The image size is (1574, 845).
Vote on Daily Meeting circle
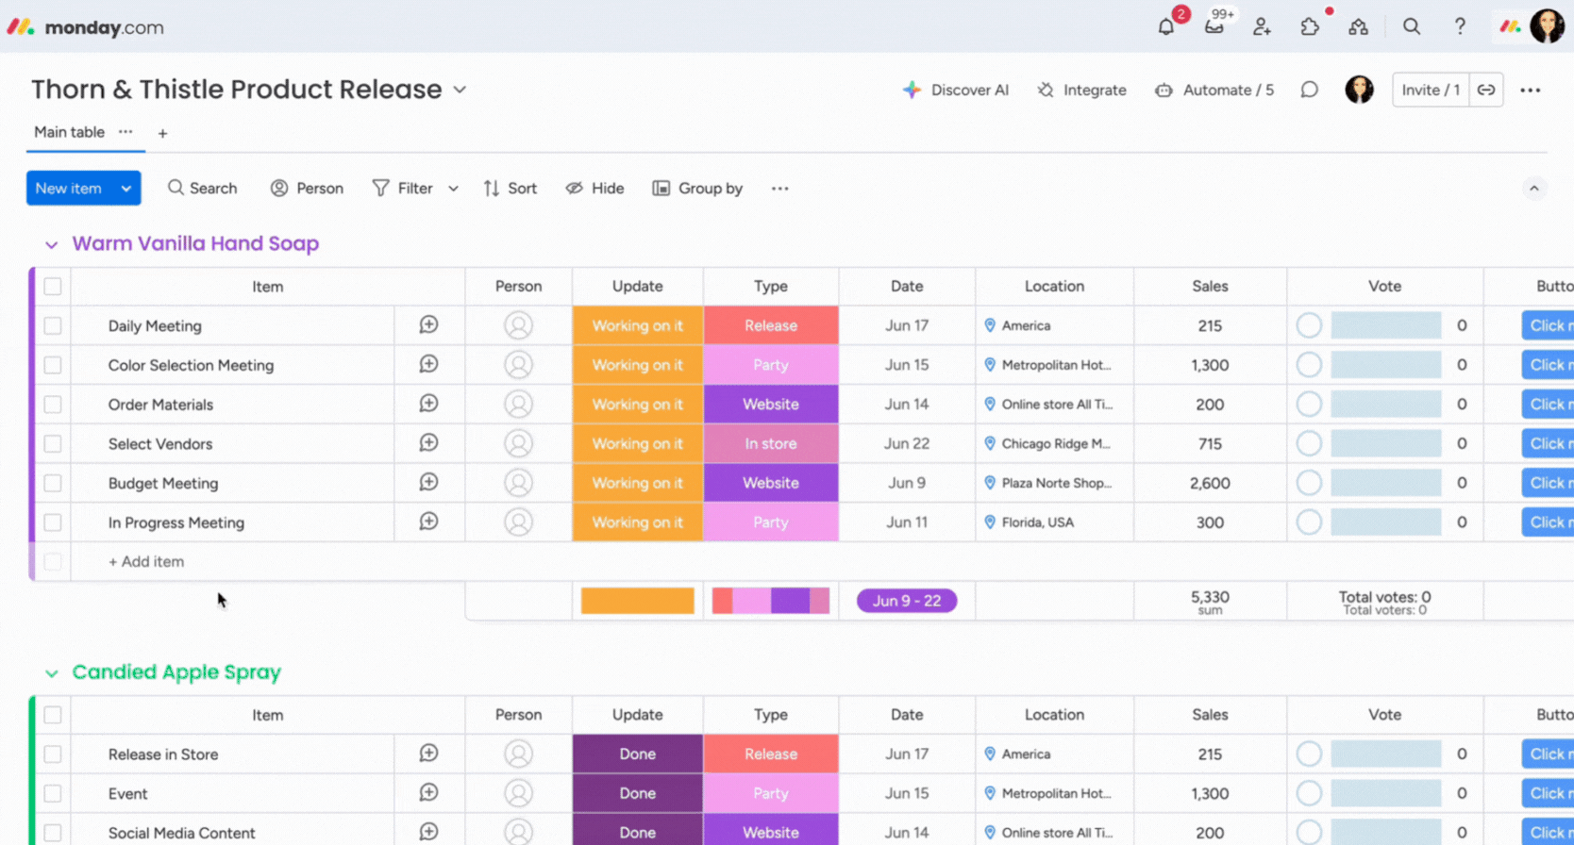point(1309,325)
